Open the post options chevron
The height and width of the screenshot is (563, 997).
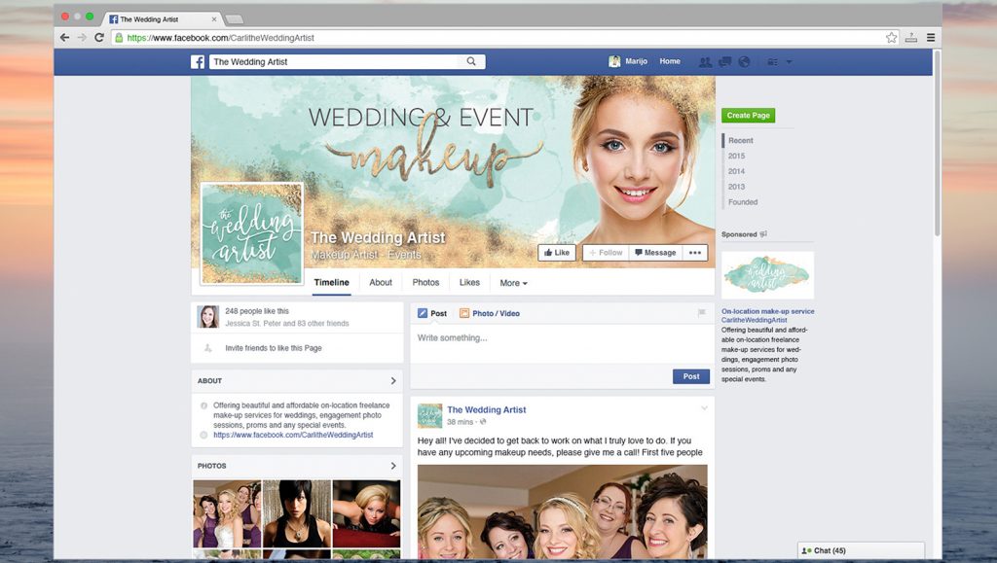pyautogui.click(x=704, y=408)
